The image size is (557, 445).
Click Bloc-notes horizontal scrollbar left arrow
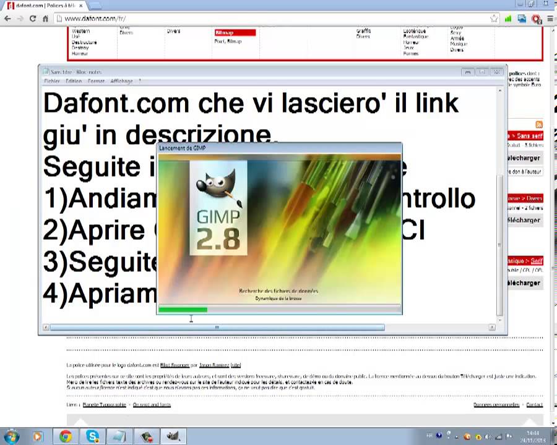click(x=46, y=327)
